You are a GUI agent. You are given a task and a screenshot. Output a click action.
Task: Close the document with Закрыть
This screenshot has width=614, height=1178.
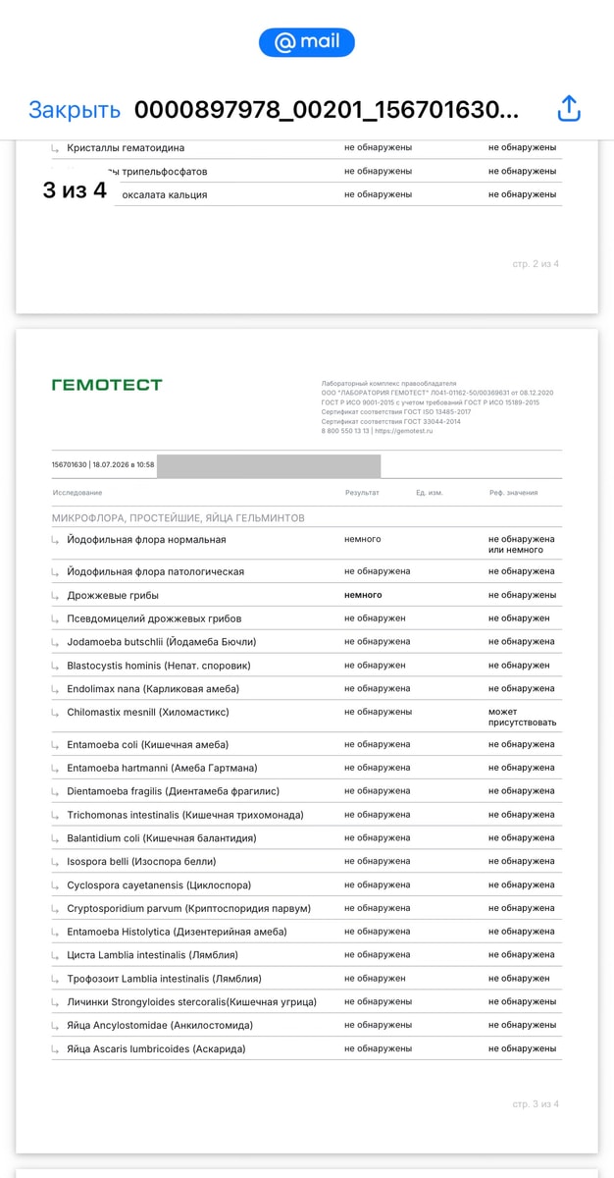tap(75, 110)
